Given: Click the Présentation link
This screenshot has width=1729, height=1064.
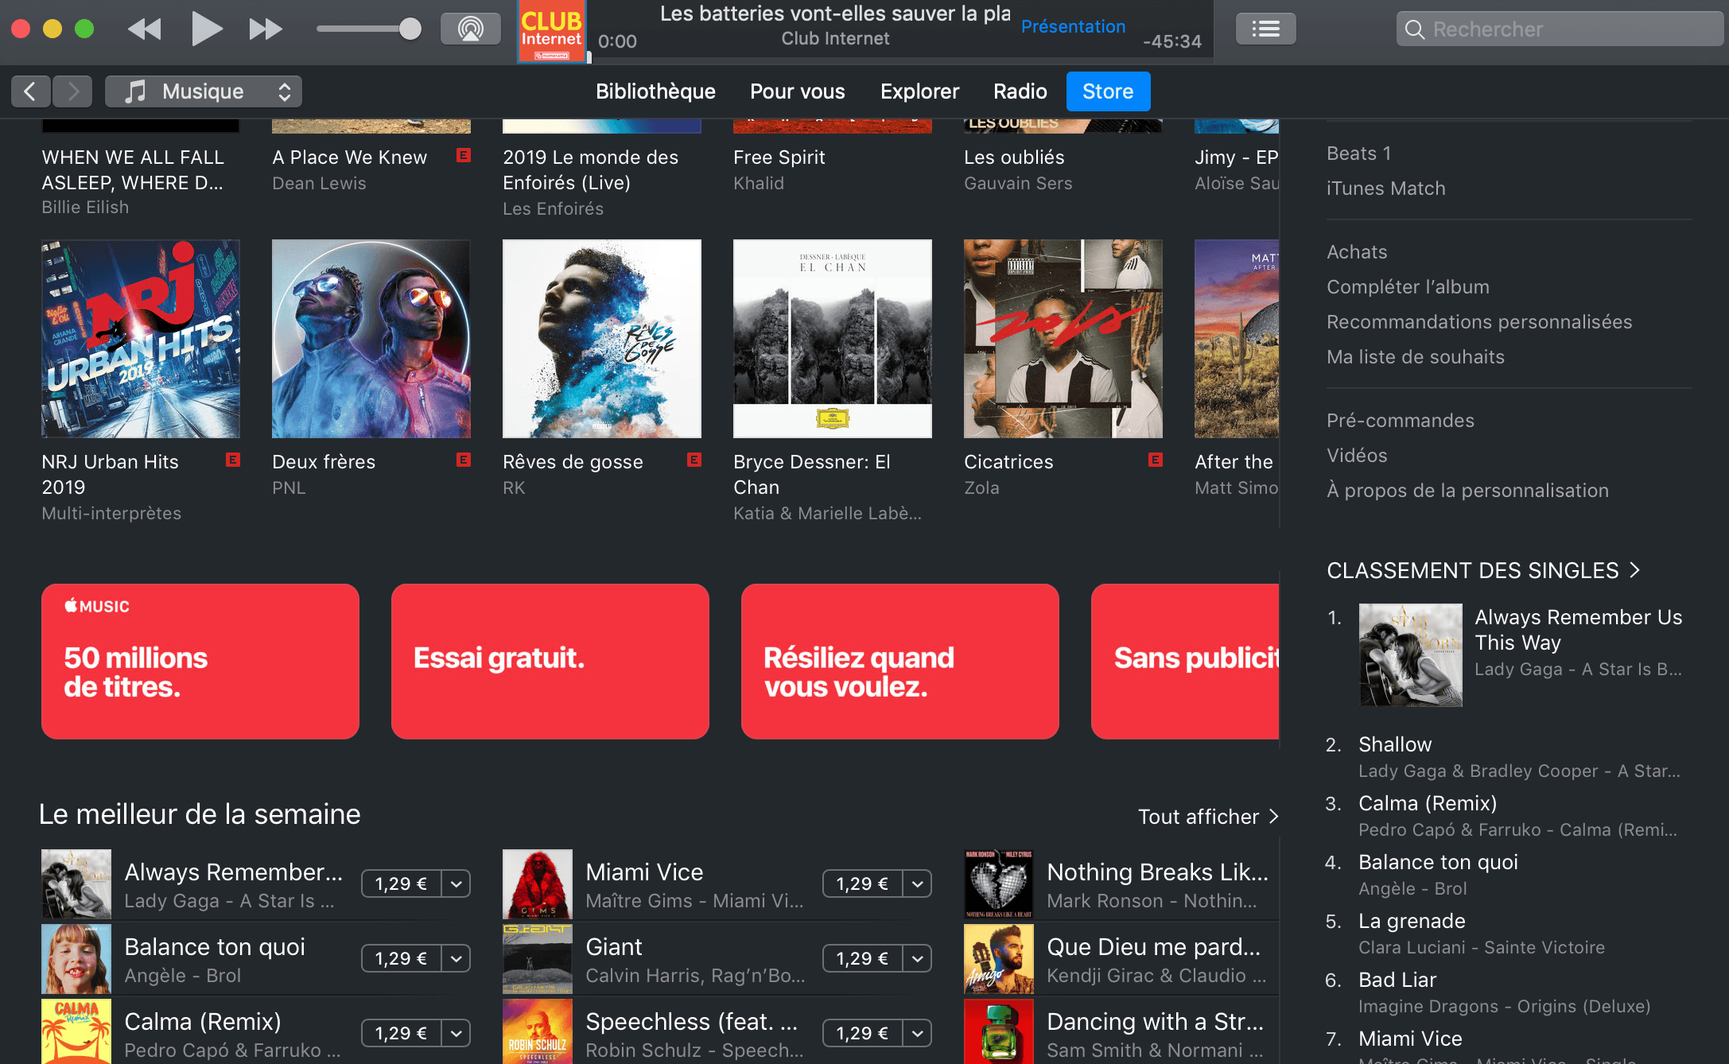Looking at the screenshot, I should (1073, 26).
